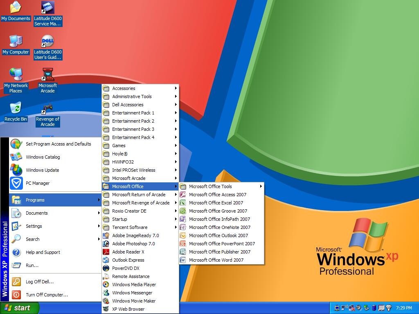Click the Microsoft Office Word 2007 icon
This screenshot has width=419, height=314.
pyautogui.click(x=183, y=260)
